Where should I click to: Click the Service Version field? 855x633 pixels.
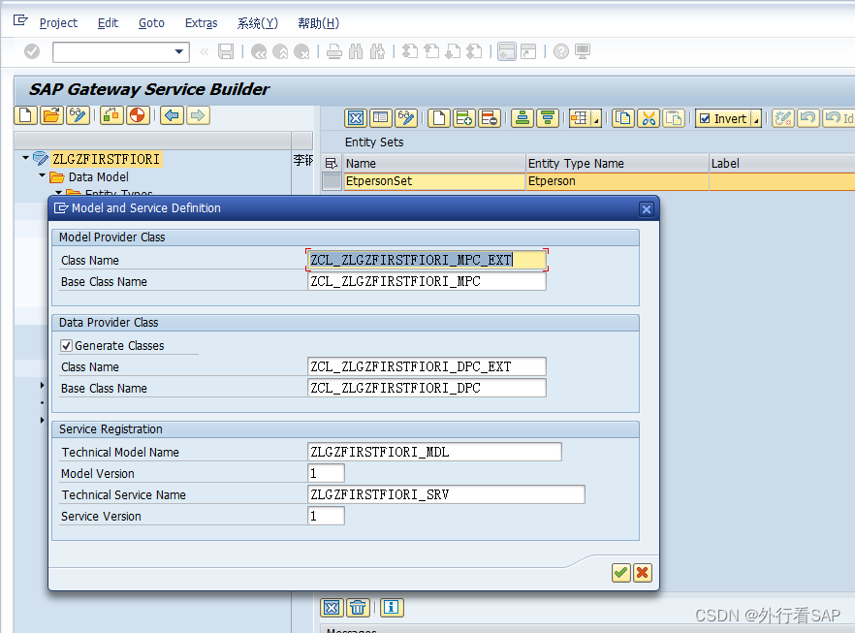coord(326,516)
